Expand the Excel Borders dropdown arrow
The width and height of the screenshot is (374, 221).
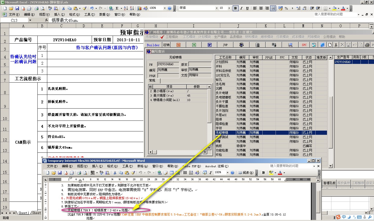(x=330, y=8)
